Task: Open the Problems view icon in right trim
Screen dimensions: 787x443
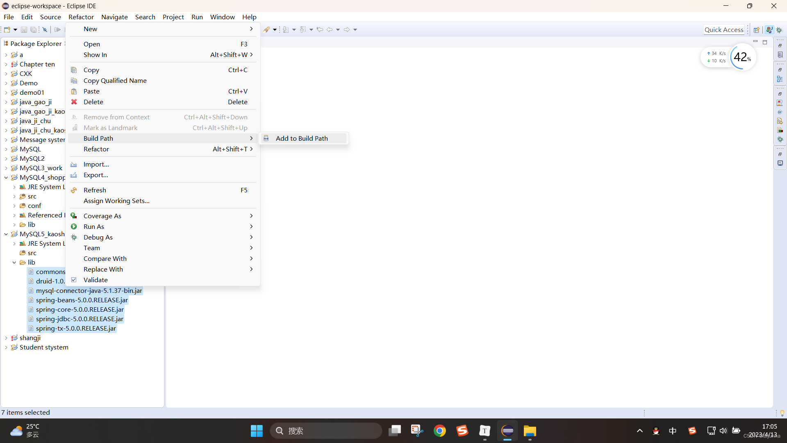Action: (x=780, y=103)
